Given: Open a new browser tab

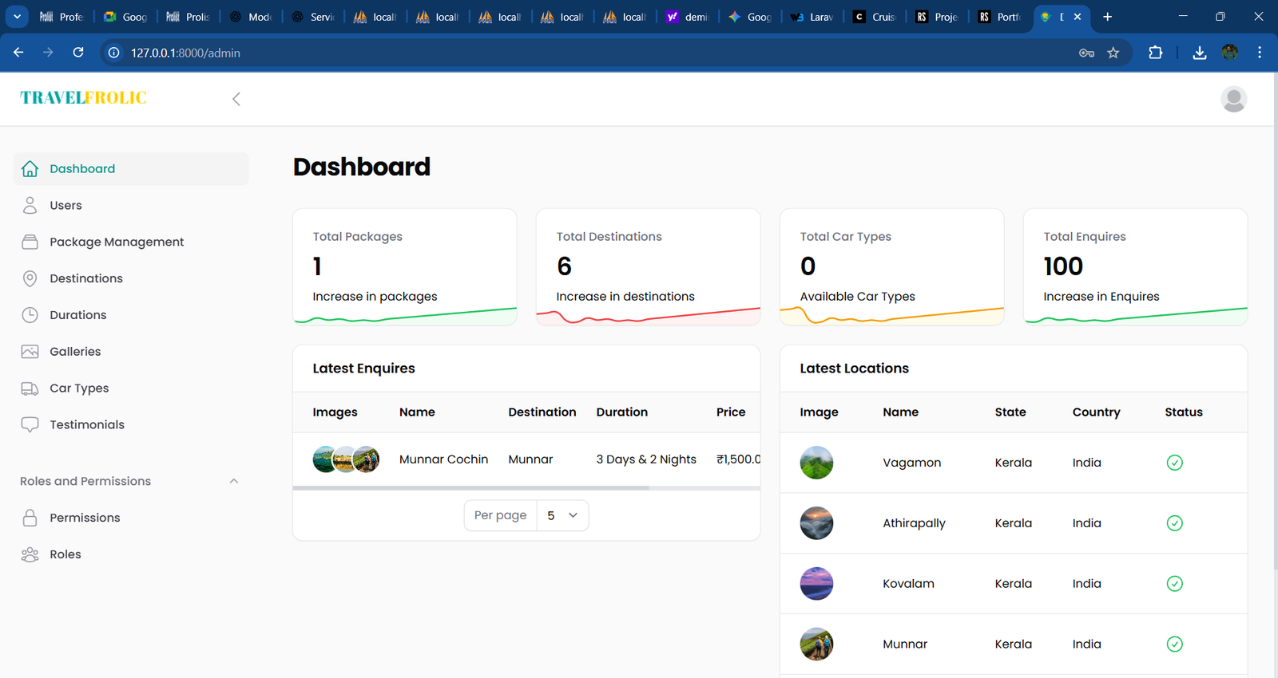Looking at the screenshot, I should [1107, 17].
